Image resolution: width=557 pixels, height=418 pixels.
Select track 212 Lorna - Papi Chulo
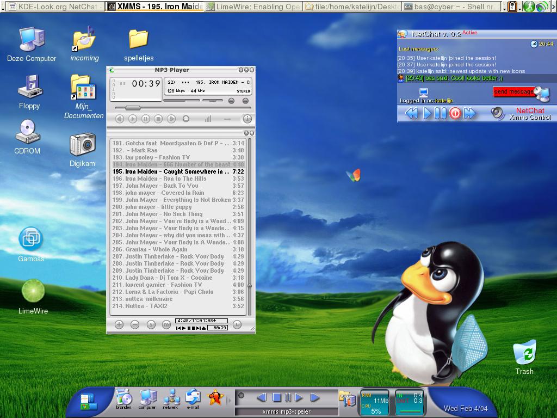tap(178, 292)
